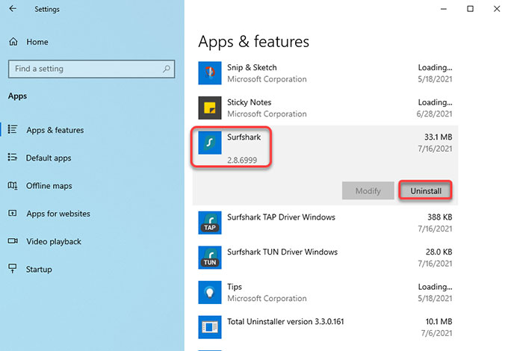508x351 pixels.
Task: Open Apps for websites page
Action: (58, 214)
